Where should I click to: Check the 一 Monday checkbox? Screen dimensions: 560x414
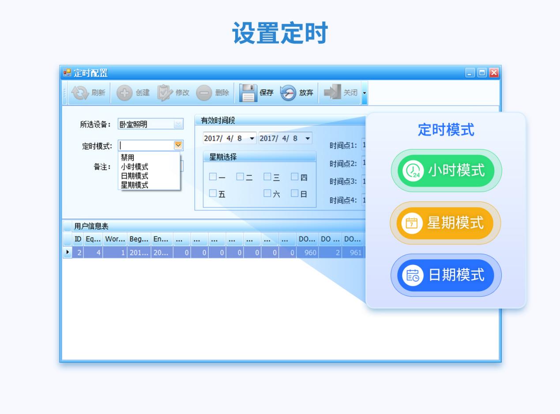pyautogui.click(x=213, y=177)
